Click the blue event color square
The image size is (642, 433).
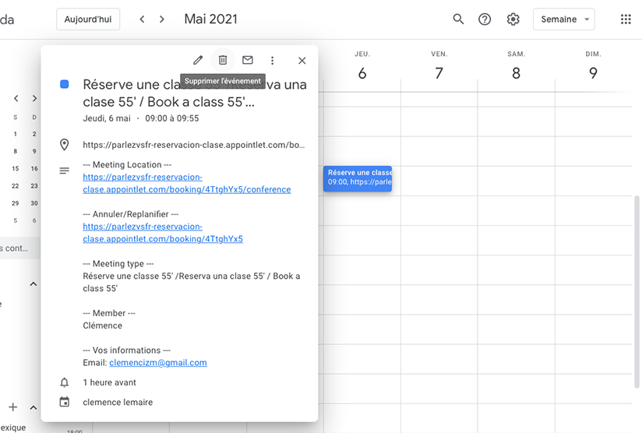(65, 84)
